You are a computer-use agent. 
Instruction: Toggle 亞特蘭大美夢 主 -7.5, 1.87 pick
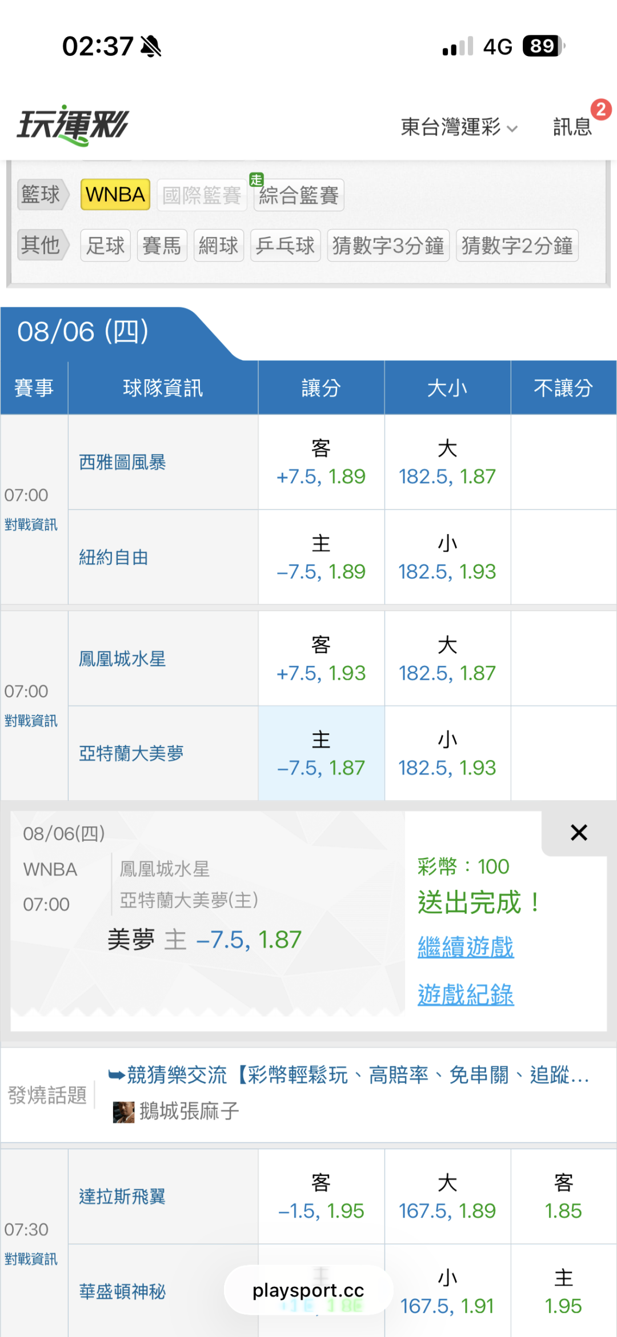[x=321, y=753]
